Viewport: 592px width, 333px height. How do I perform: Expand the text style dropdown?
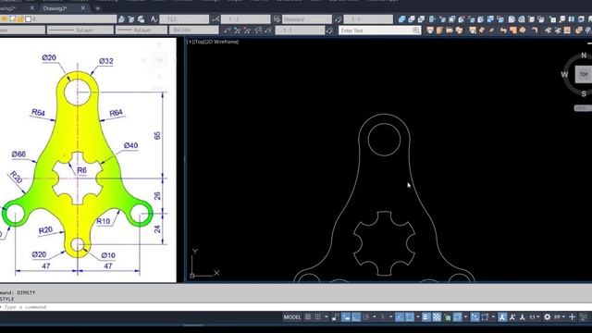pos(184,18)
